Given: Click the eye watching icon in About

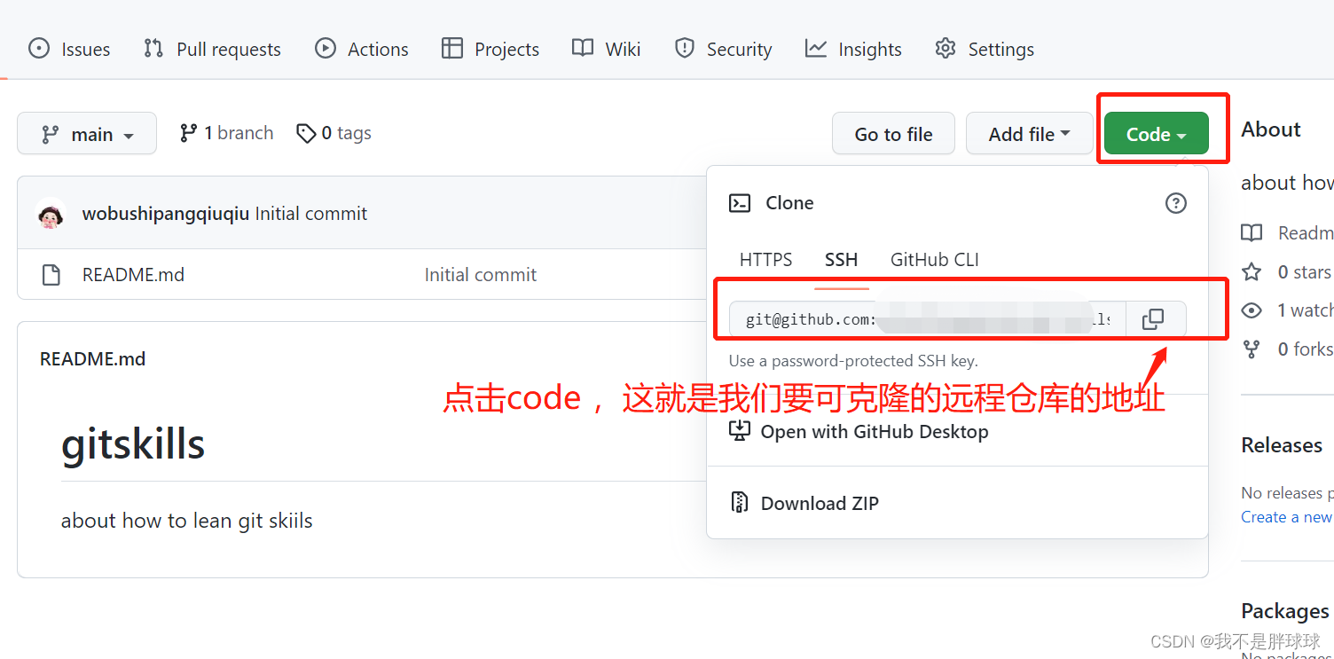Looking at the screenshot, I should [1252, 310].
